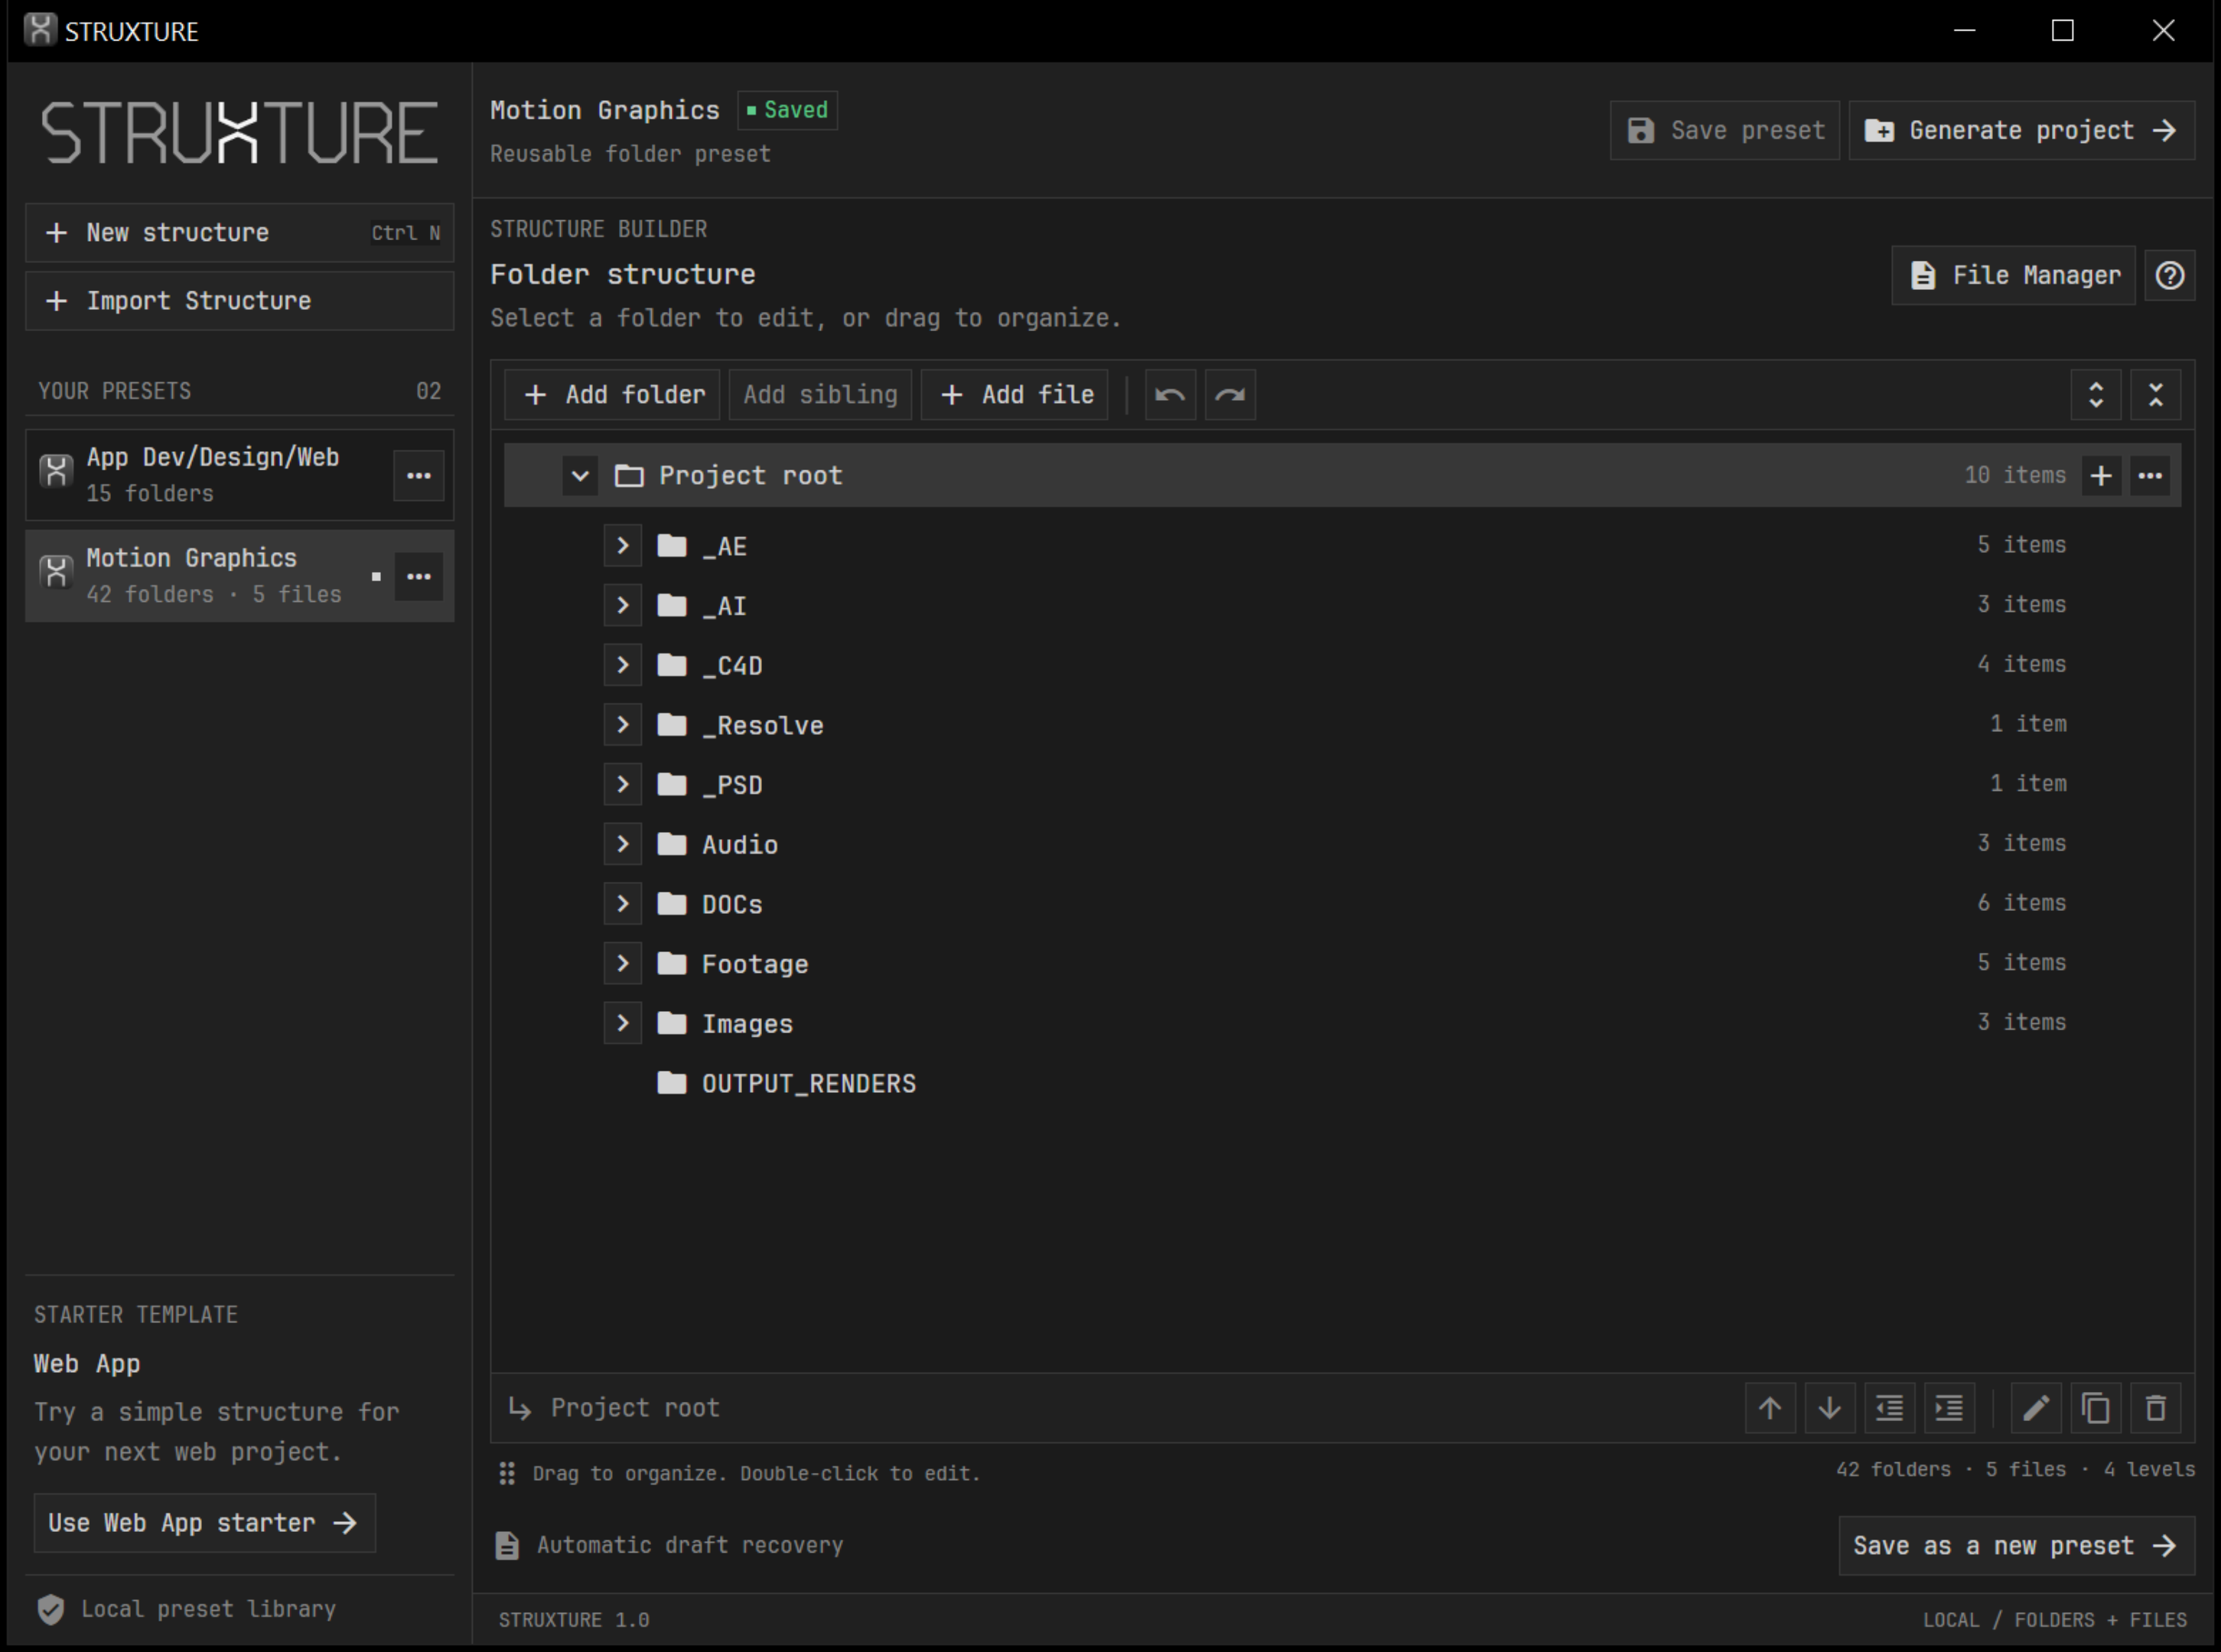
Task: Open Motion Graphics preset options menu
Action: pyautogui.click(x=418, y=577)
